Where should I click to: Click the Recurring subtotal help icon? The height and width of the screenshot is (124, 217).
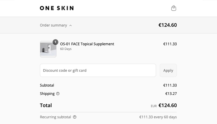(x=75, y=117)
